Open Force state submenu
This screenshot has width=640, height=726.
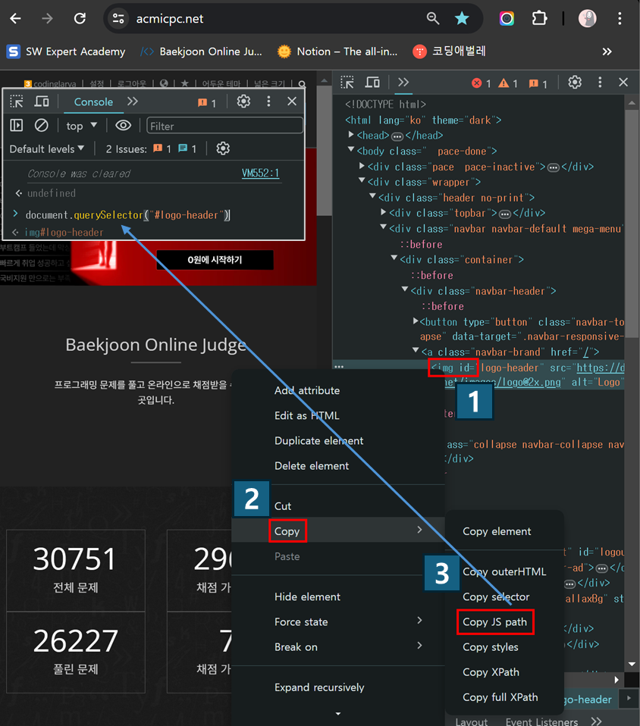338,621
